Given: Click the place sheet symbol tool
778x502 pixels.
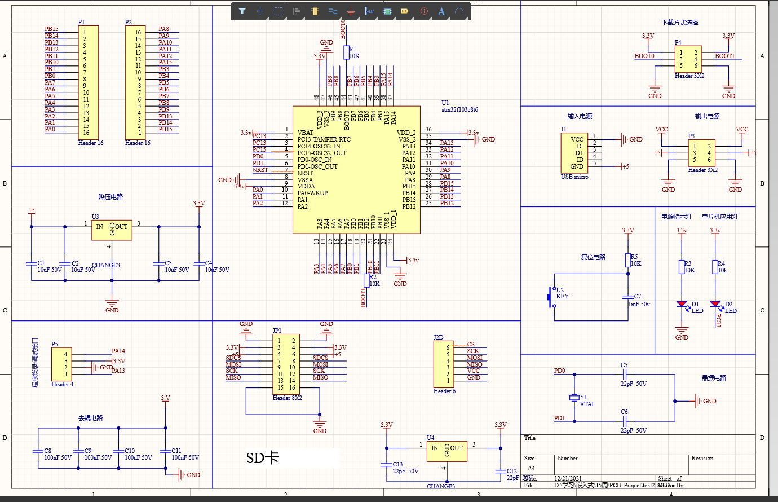Looking at the screenshot, I should (387, 11).
